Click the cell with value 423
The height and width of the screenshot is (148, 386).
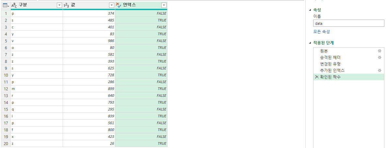click(89, 137)
